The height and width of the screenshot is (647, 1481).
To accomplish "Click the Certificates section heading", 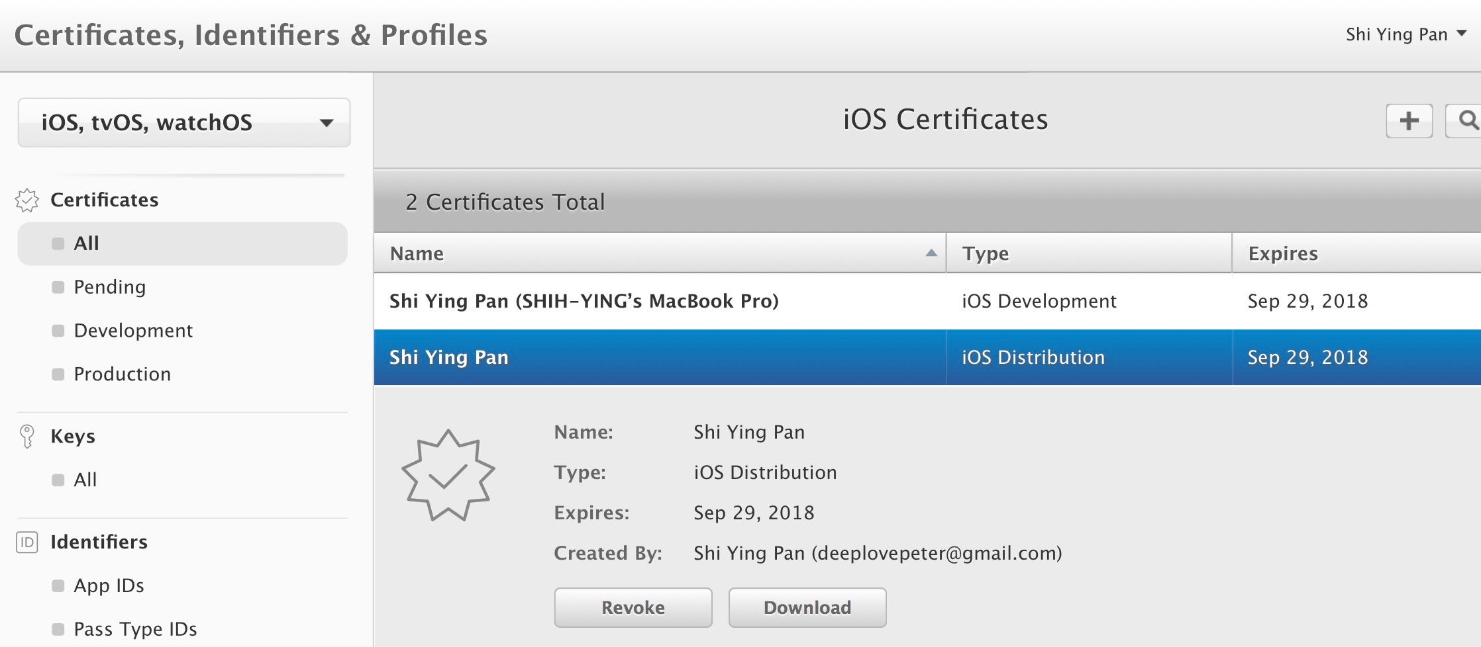I will [x=105, y=200].
